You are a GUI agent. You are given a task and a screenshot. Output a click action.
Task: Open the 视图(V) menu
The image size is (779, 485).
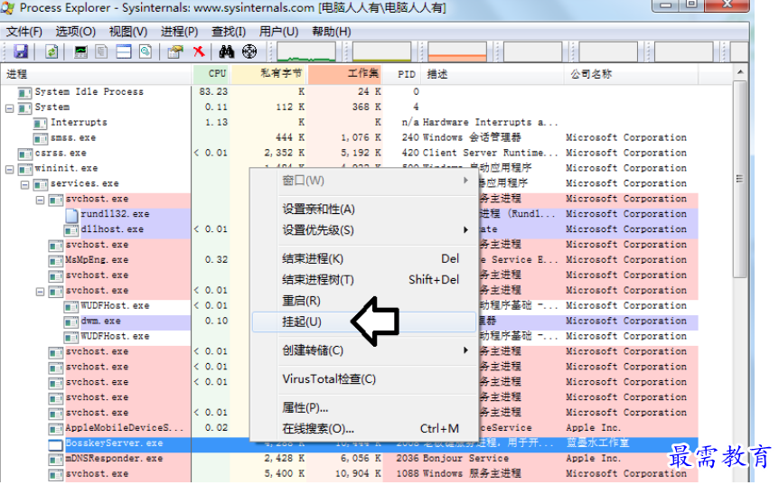pyautogui.click(x=128, y=32)
